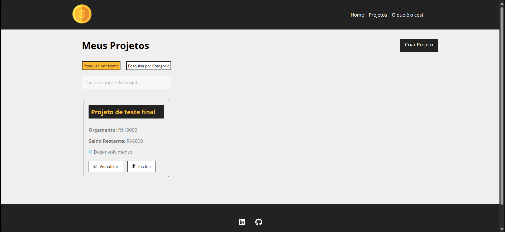Click the Criar Projeto button
This screenshot has width=505, height=232.
tap(419, 45)
